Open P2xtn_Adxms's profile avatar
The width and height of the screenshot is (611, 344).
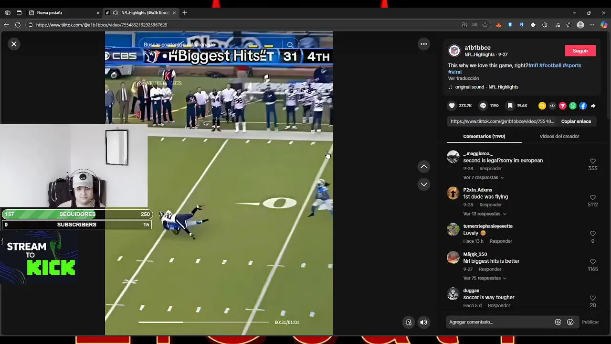pos(453,193)
